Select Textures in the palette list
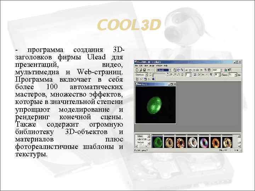 point(140,142)
